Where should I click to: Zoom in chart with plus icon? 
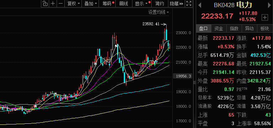click(x=53, y=4)
